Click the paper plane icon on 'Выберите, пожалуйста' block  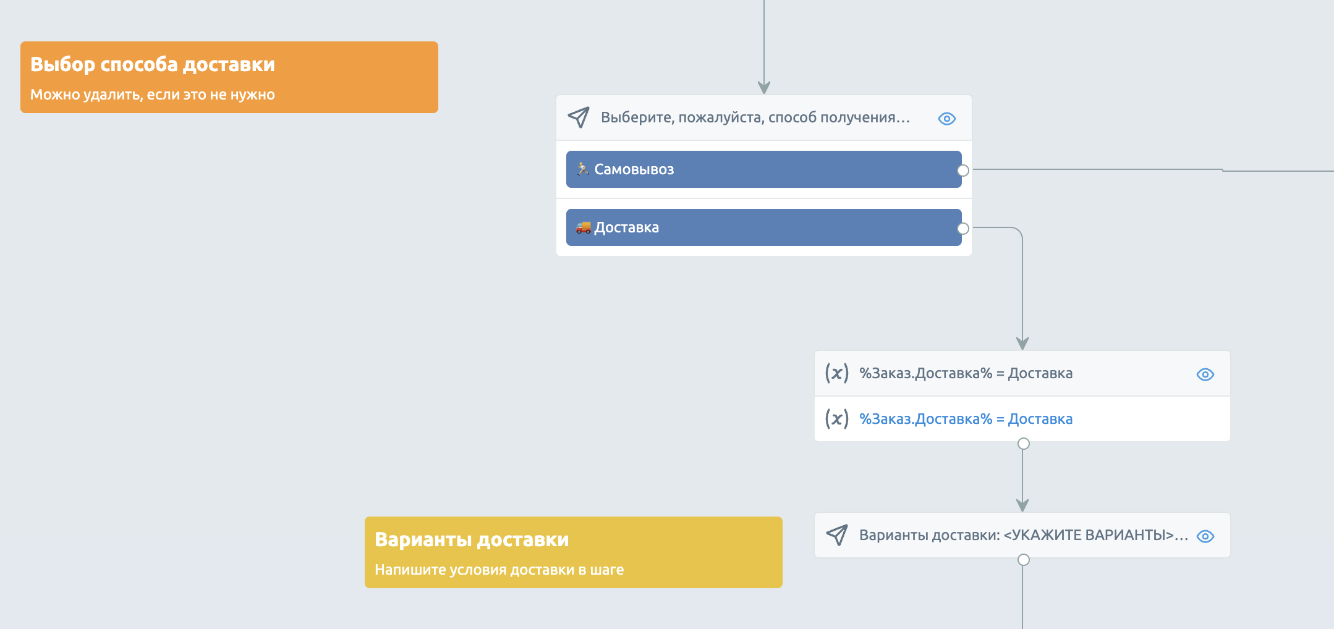(x=579, y=117)
